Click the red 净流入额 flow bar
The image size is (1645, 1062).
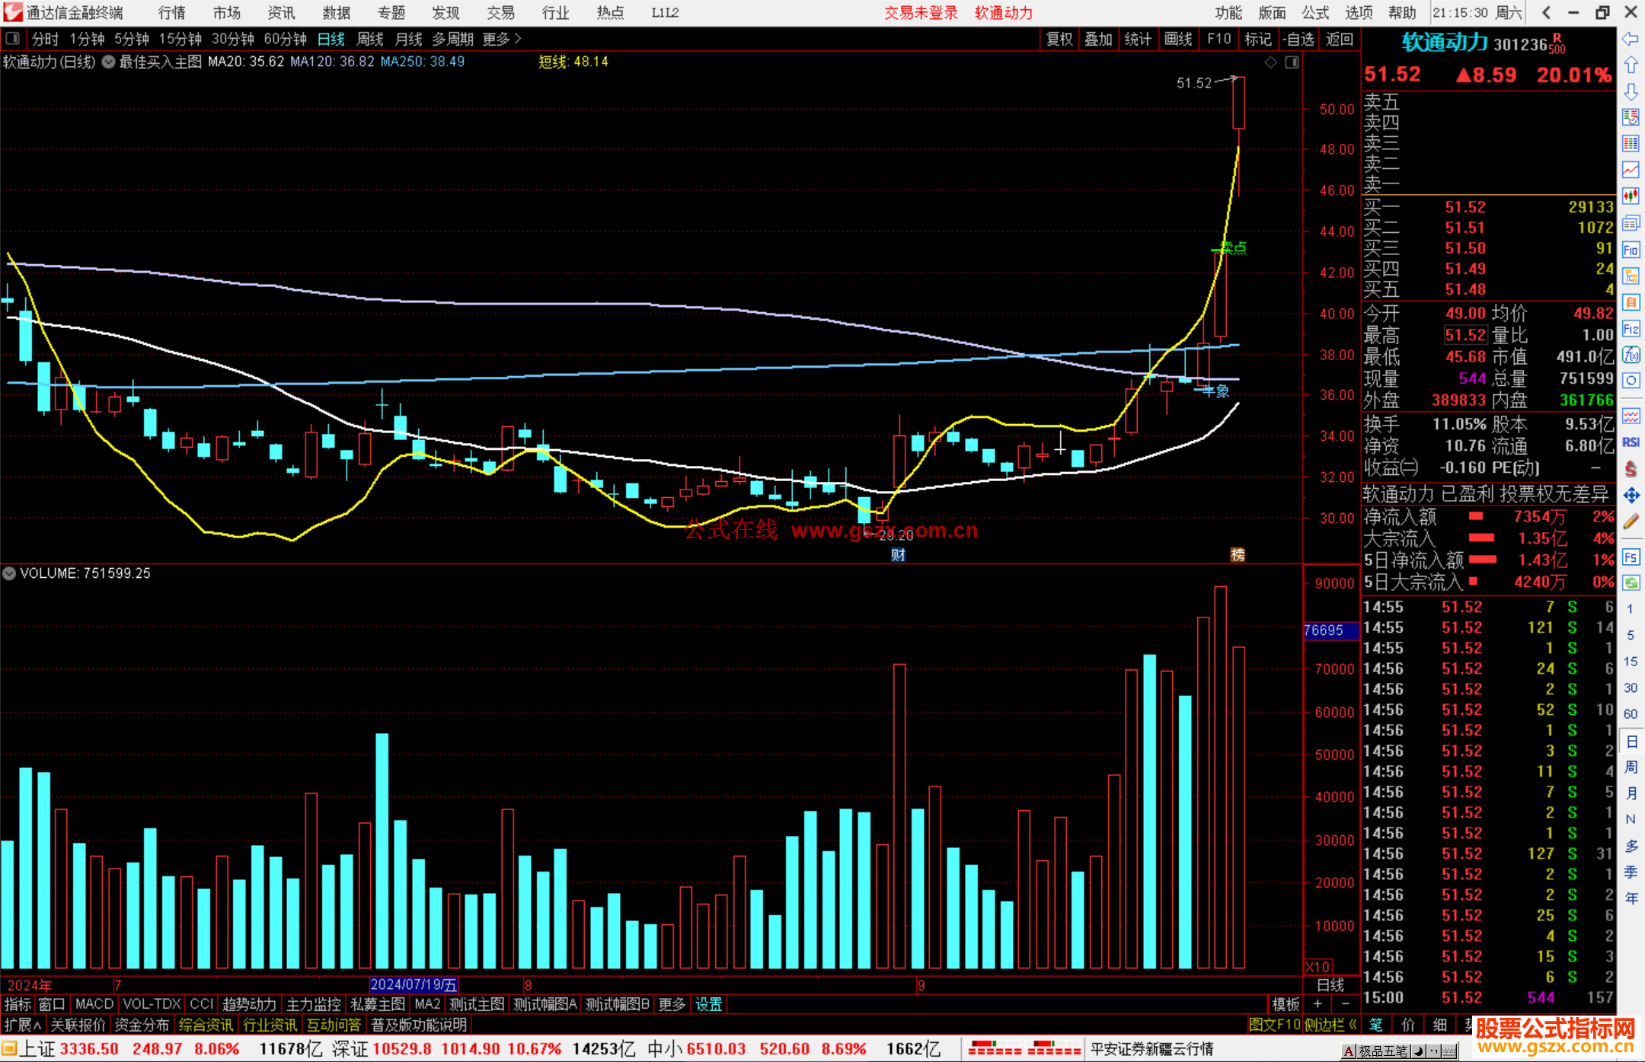pos(1476,517)
